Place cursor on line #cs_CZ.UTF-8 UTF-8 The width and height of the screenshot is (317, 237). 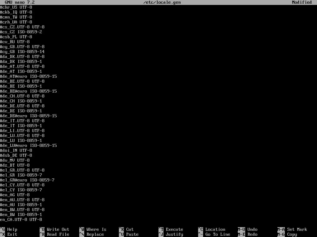(22, 27)
